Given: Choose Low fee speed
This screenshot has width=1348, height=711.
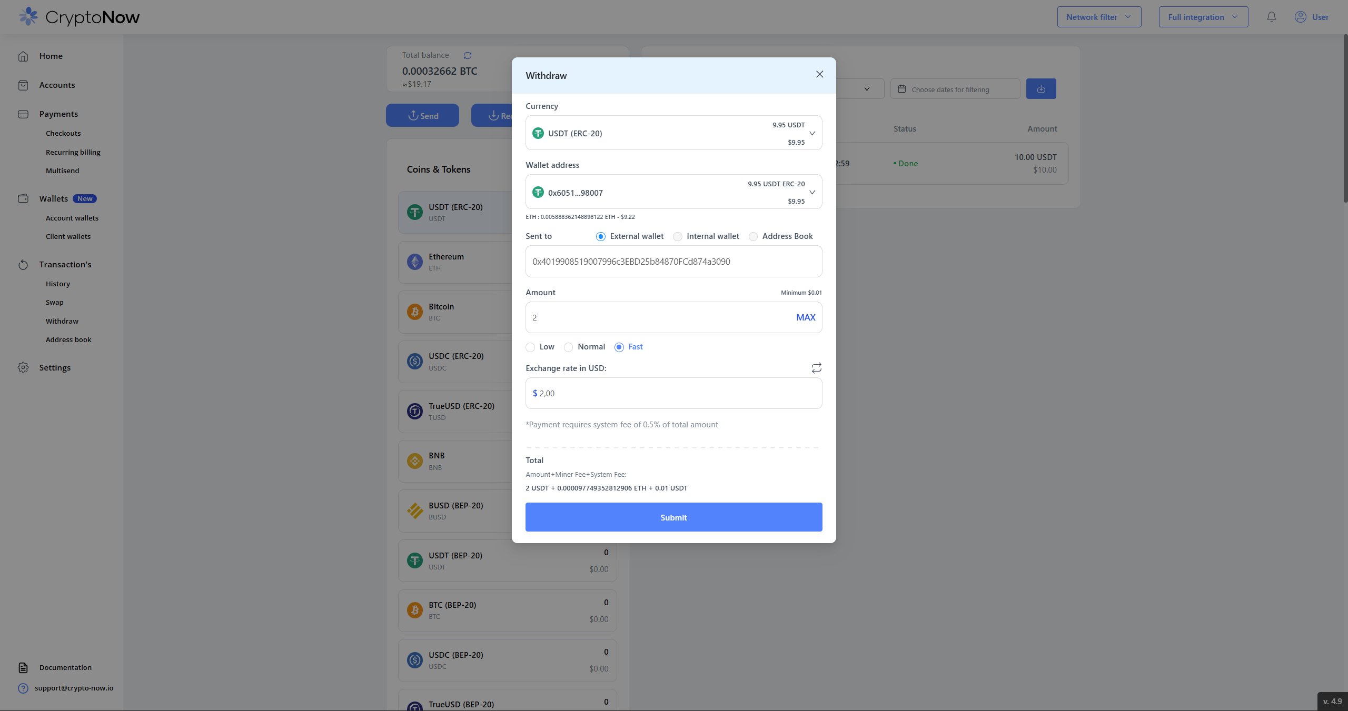Looking at the screenshot, I should coord(530,347).
